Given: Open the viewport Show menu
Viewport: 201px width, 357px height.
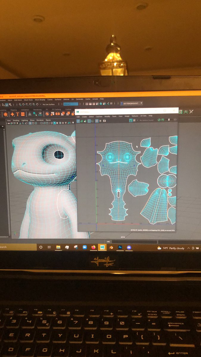Looking at the screenshot, I should tap(32, 120).
